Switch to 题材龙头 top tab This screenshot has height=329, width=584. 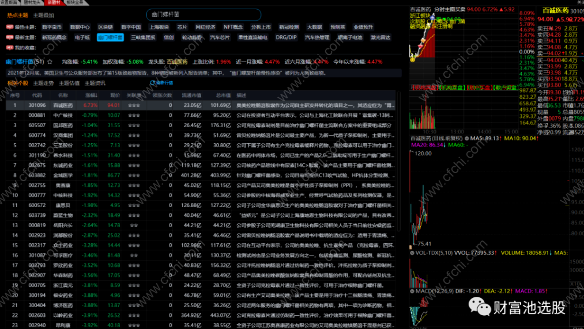click(x=31, y=2)
